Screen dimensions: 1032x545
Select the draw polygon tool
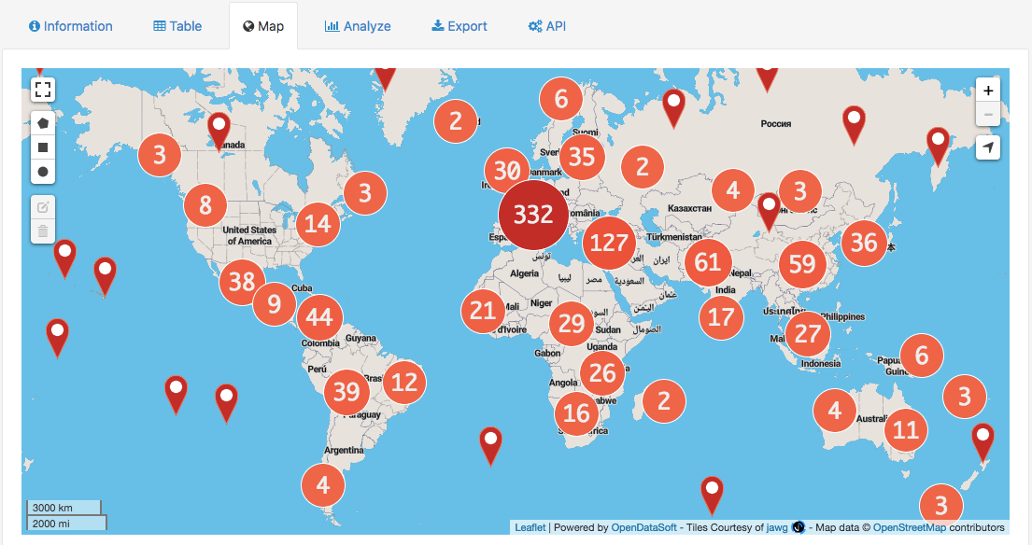(x=43, y=122)
